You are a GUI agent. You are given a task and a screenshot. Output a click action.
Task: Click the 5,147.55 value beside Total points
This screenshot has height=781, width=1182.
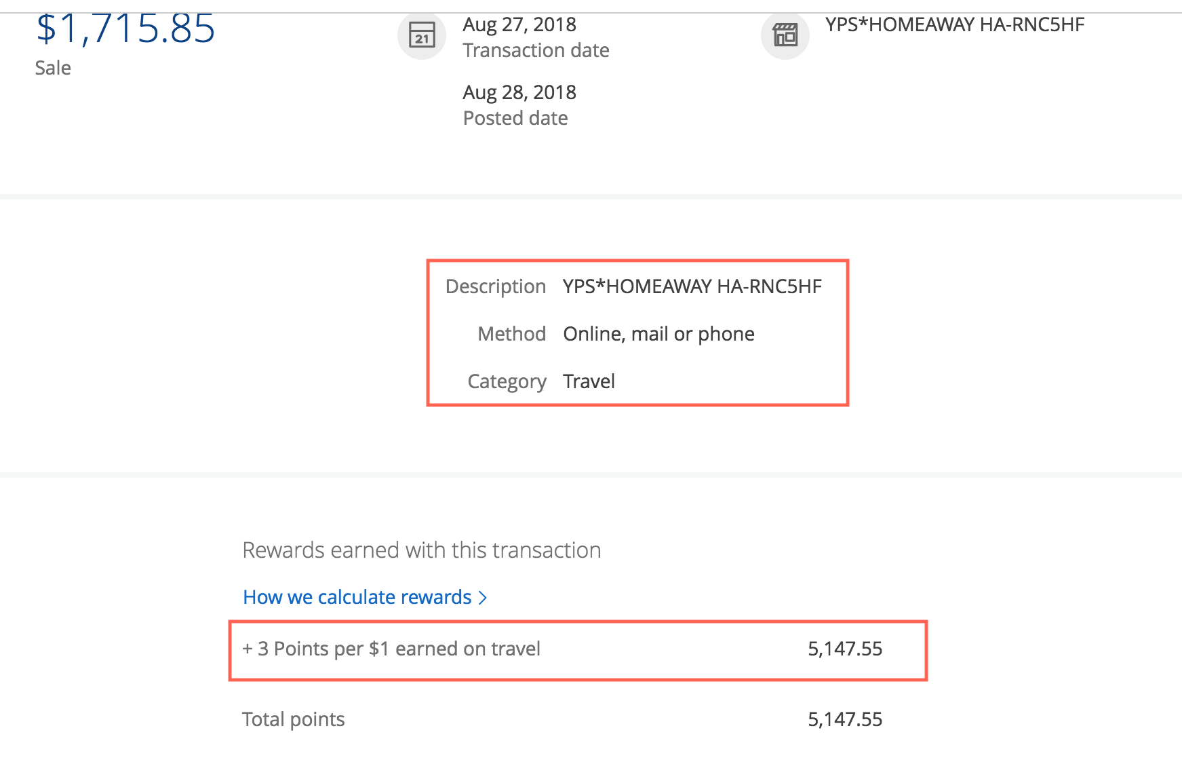pyautogui.click(x=845, y=719)
